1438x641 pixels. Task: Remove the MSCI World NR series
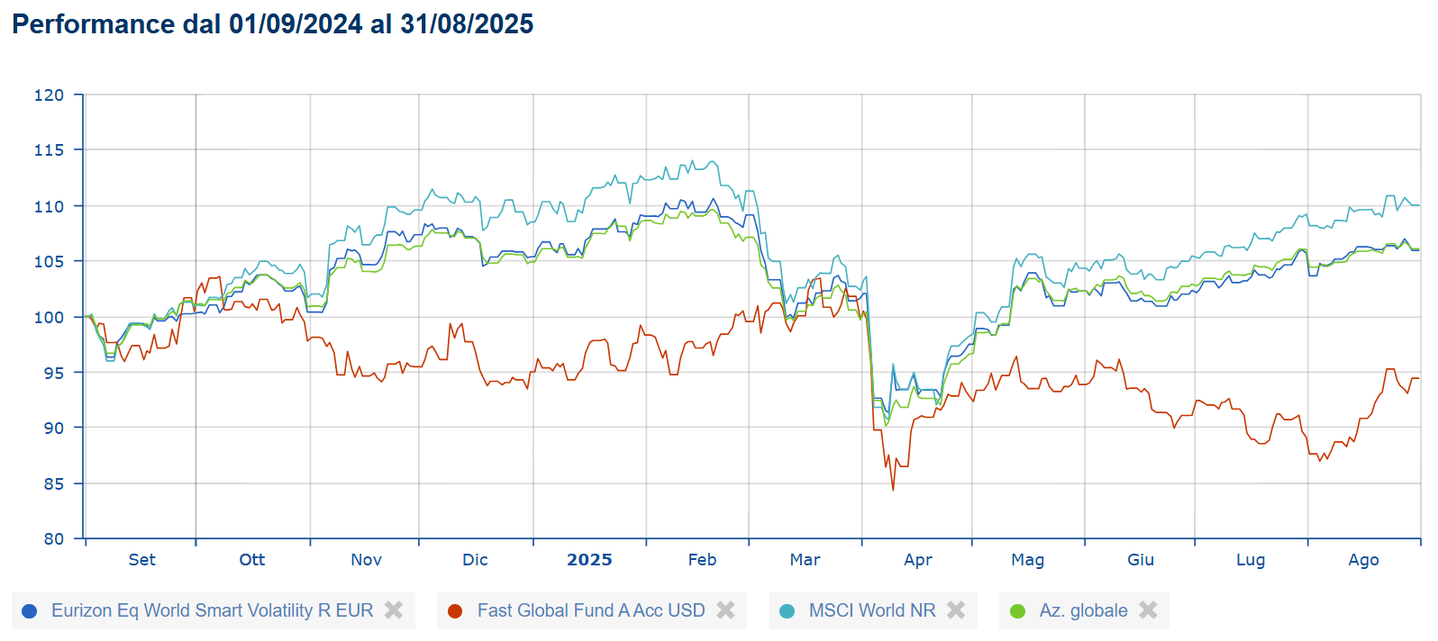(x=956, y=610)
